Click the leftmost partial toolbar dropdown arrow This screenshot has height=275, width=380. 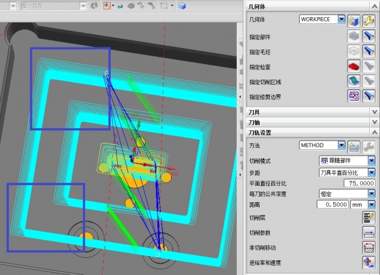point(13,6)
